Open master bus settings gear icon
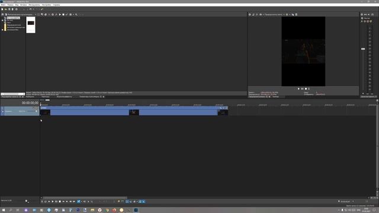The height and width of the screenshot is (213, 379). [362, 14]
